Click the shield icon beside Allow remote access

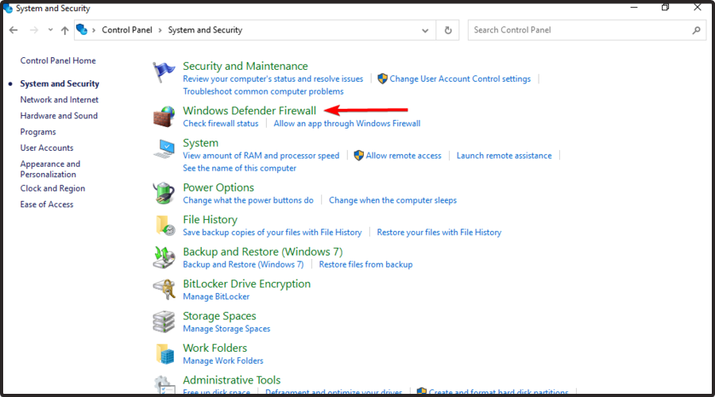pyautogui.click(x=359, y=156)
